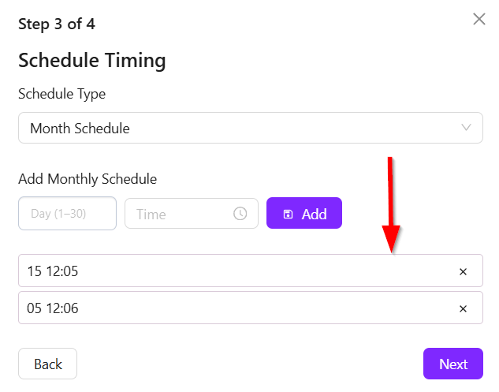Click the Schedule Timing heading
Screen dimensions: 499x392
point(91,60)
